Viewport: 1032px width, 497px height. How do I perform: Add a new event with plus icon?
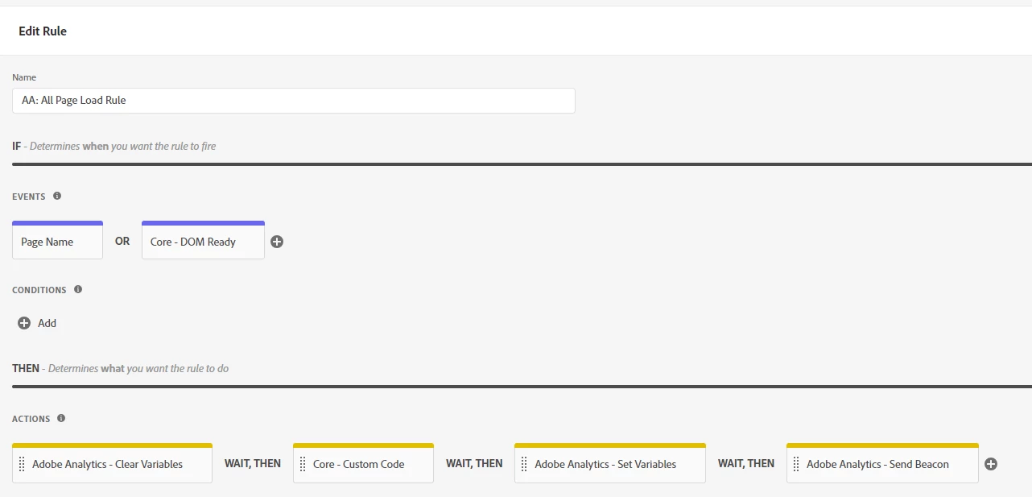click(x=277, y=242)
